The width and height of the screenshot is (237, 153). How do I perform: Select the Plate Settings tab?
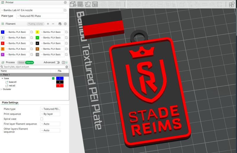pos(10,103)
